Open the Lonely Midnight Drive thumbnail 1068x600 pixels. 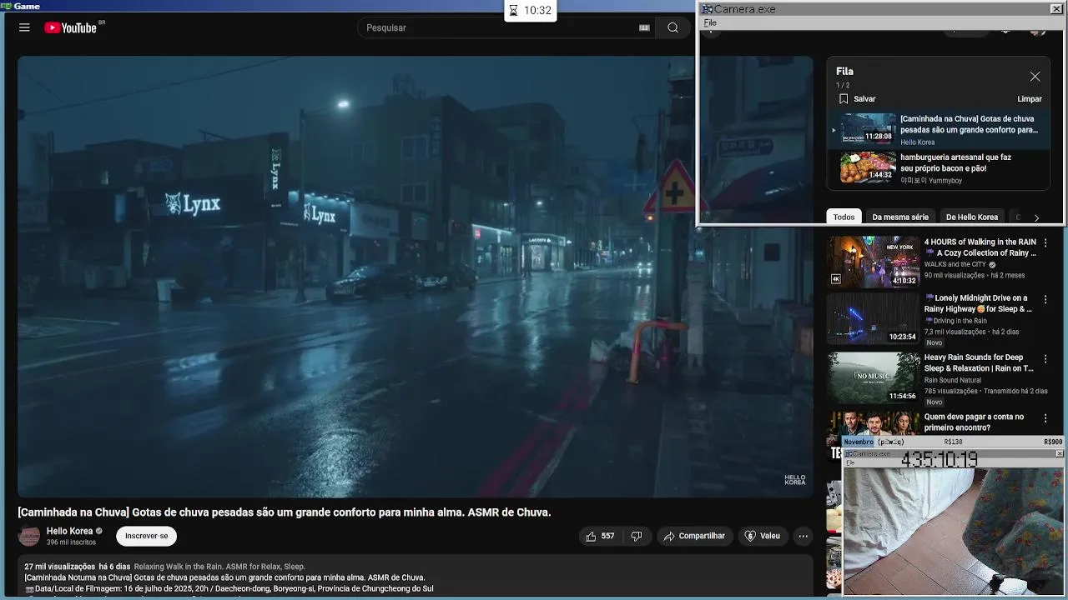[873, 318]
